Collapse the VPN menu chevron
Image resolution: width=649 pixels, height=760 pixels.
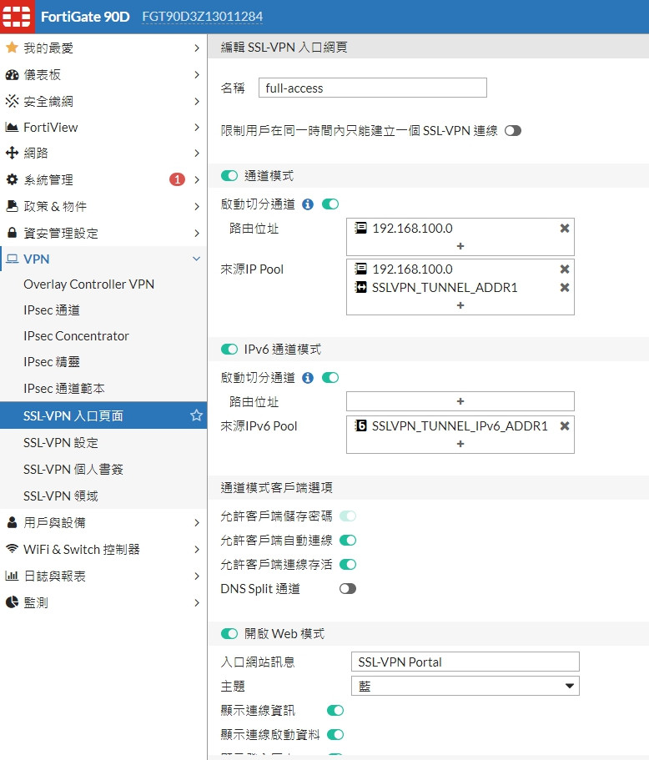(196, 259)
